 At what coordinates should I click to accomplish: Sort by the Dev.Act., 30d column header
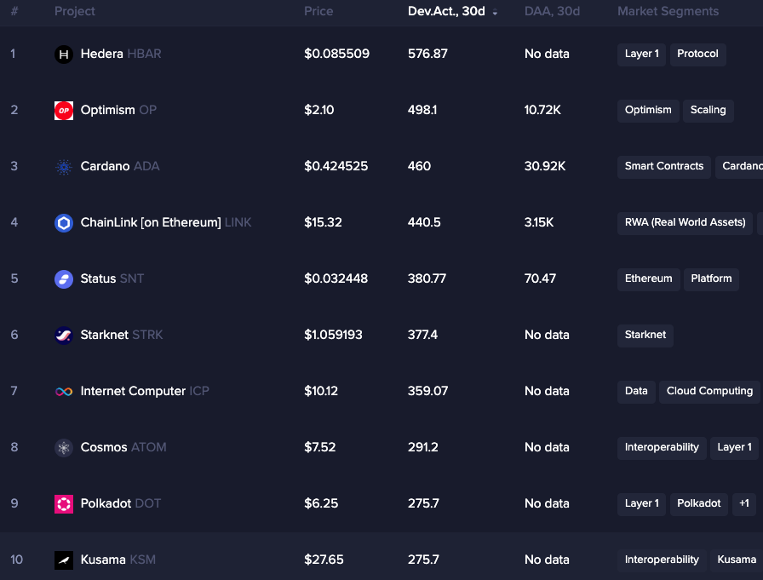(446, 11)
